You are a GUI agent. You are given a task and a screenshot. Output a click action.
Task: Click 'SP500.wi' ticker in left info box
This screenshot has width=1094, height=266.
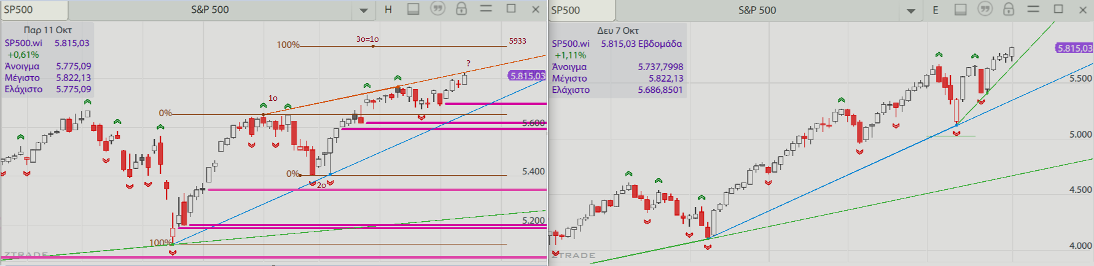(23, 43)
